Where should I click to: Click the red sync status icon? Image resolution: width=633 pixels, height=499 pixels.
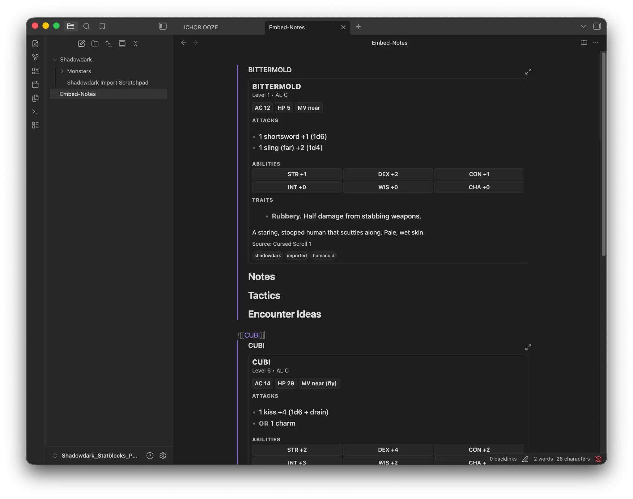(x=598, y=459)
